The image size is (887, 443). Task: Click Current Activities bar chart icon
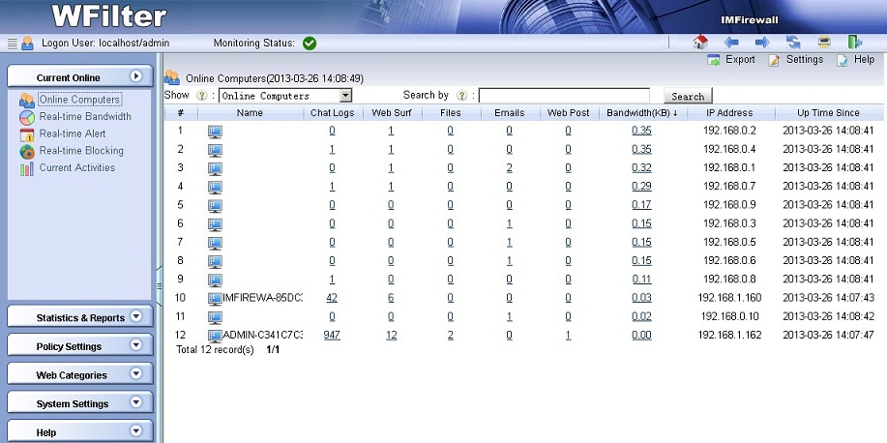pos(26,168)
